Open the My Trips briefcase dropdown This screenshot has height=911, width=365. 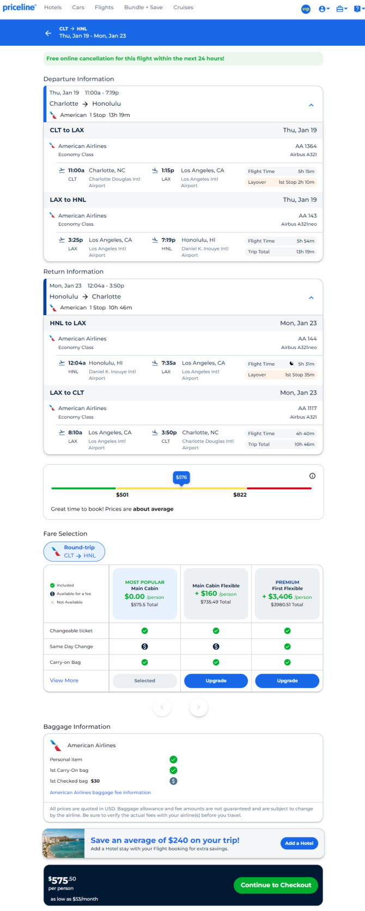coord(342,9)
